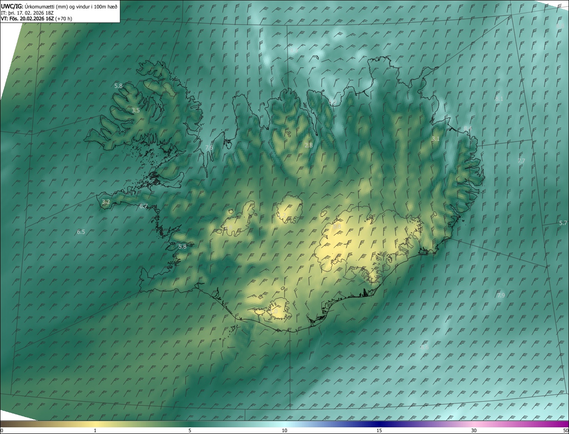Click the 3.5 value in the Westfjords
Viewport: 569px width, 434px height.
(136, 110)
